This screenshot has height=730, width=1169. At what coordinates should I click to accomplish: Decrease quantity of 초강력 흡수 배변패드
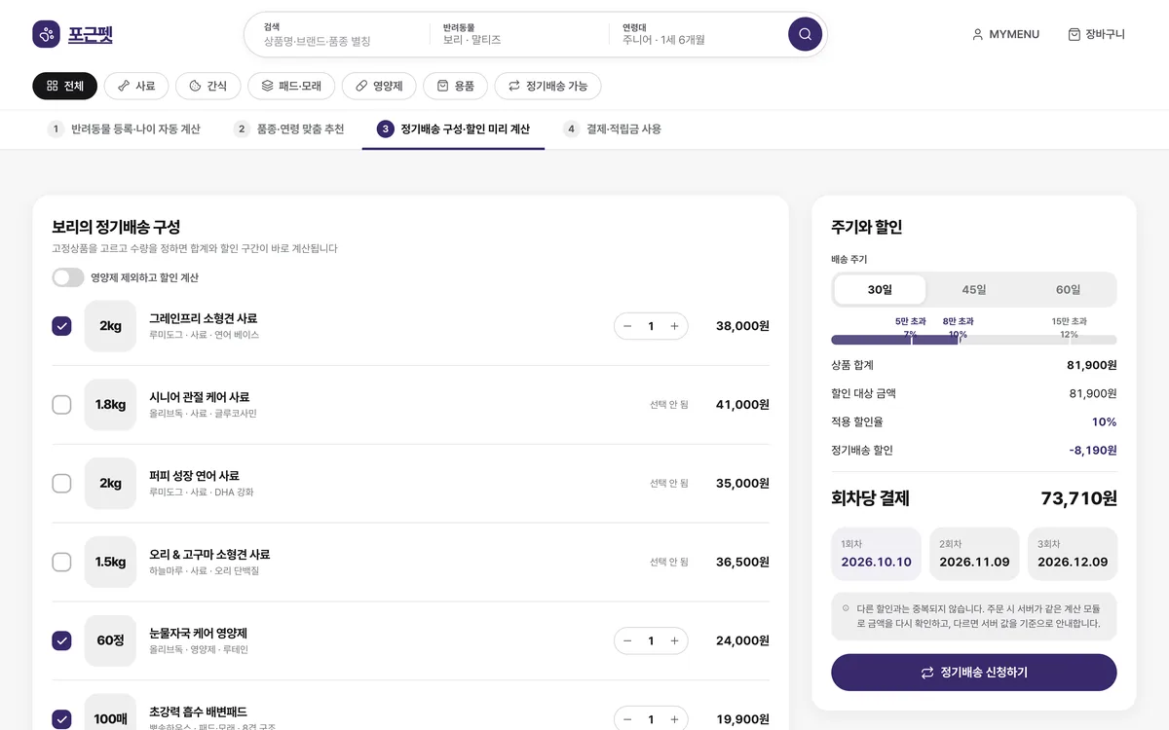627,719
